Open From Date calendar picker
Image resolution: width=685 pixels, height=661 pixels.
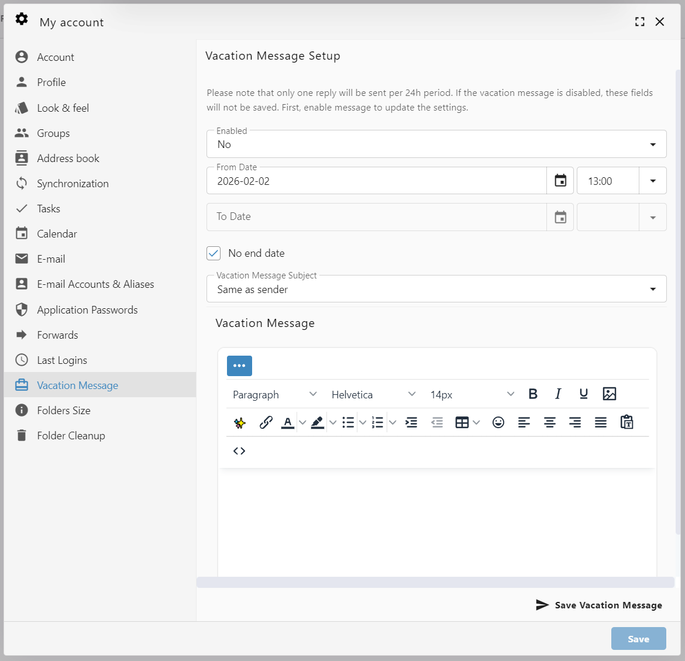pos(560,181)
